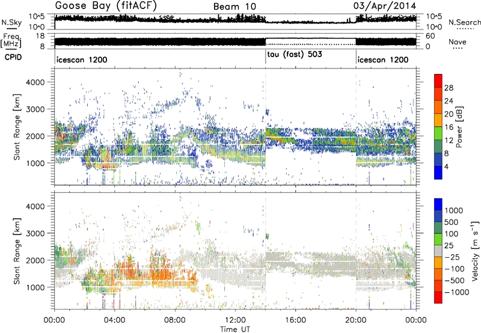Click the '4' tick on the Power scale
The width and height of the screenshot is (481, 333).
click(x=446, y=167)
